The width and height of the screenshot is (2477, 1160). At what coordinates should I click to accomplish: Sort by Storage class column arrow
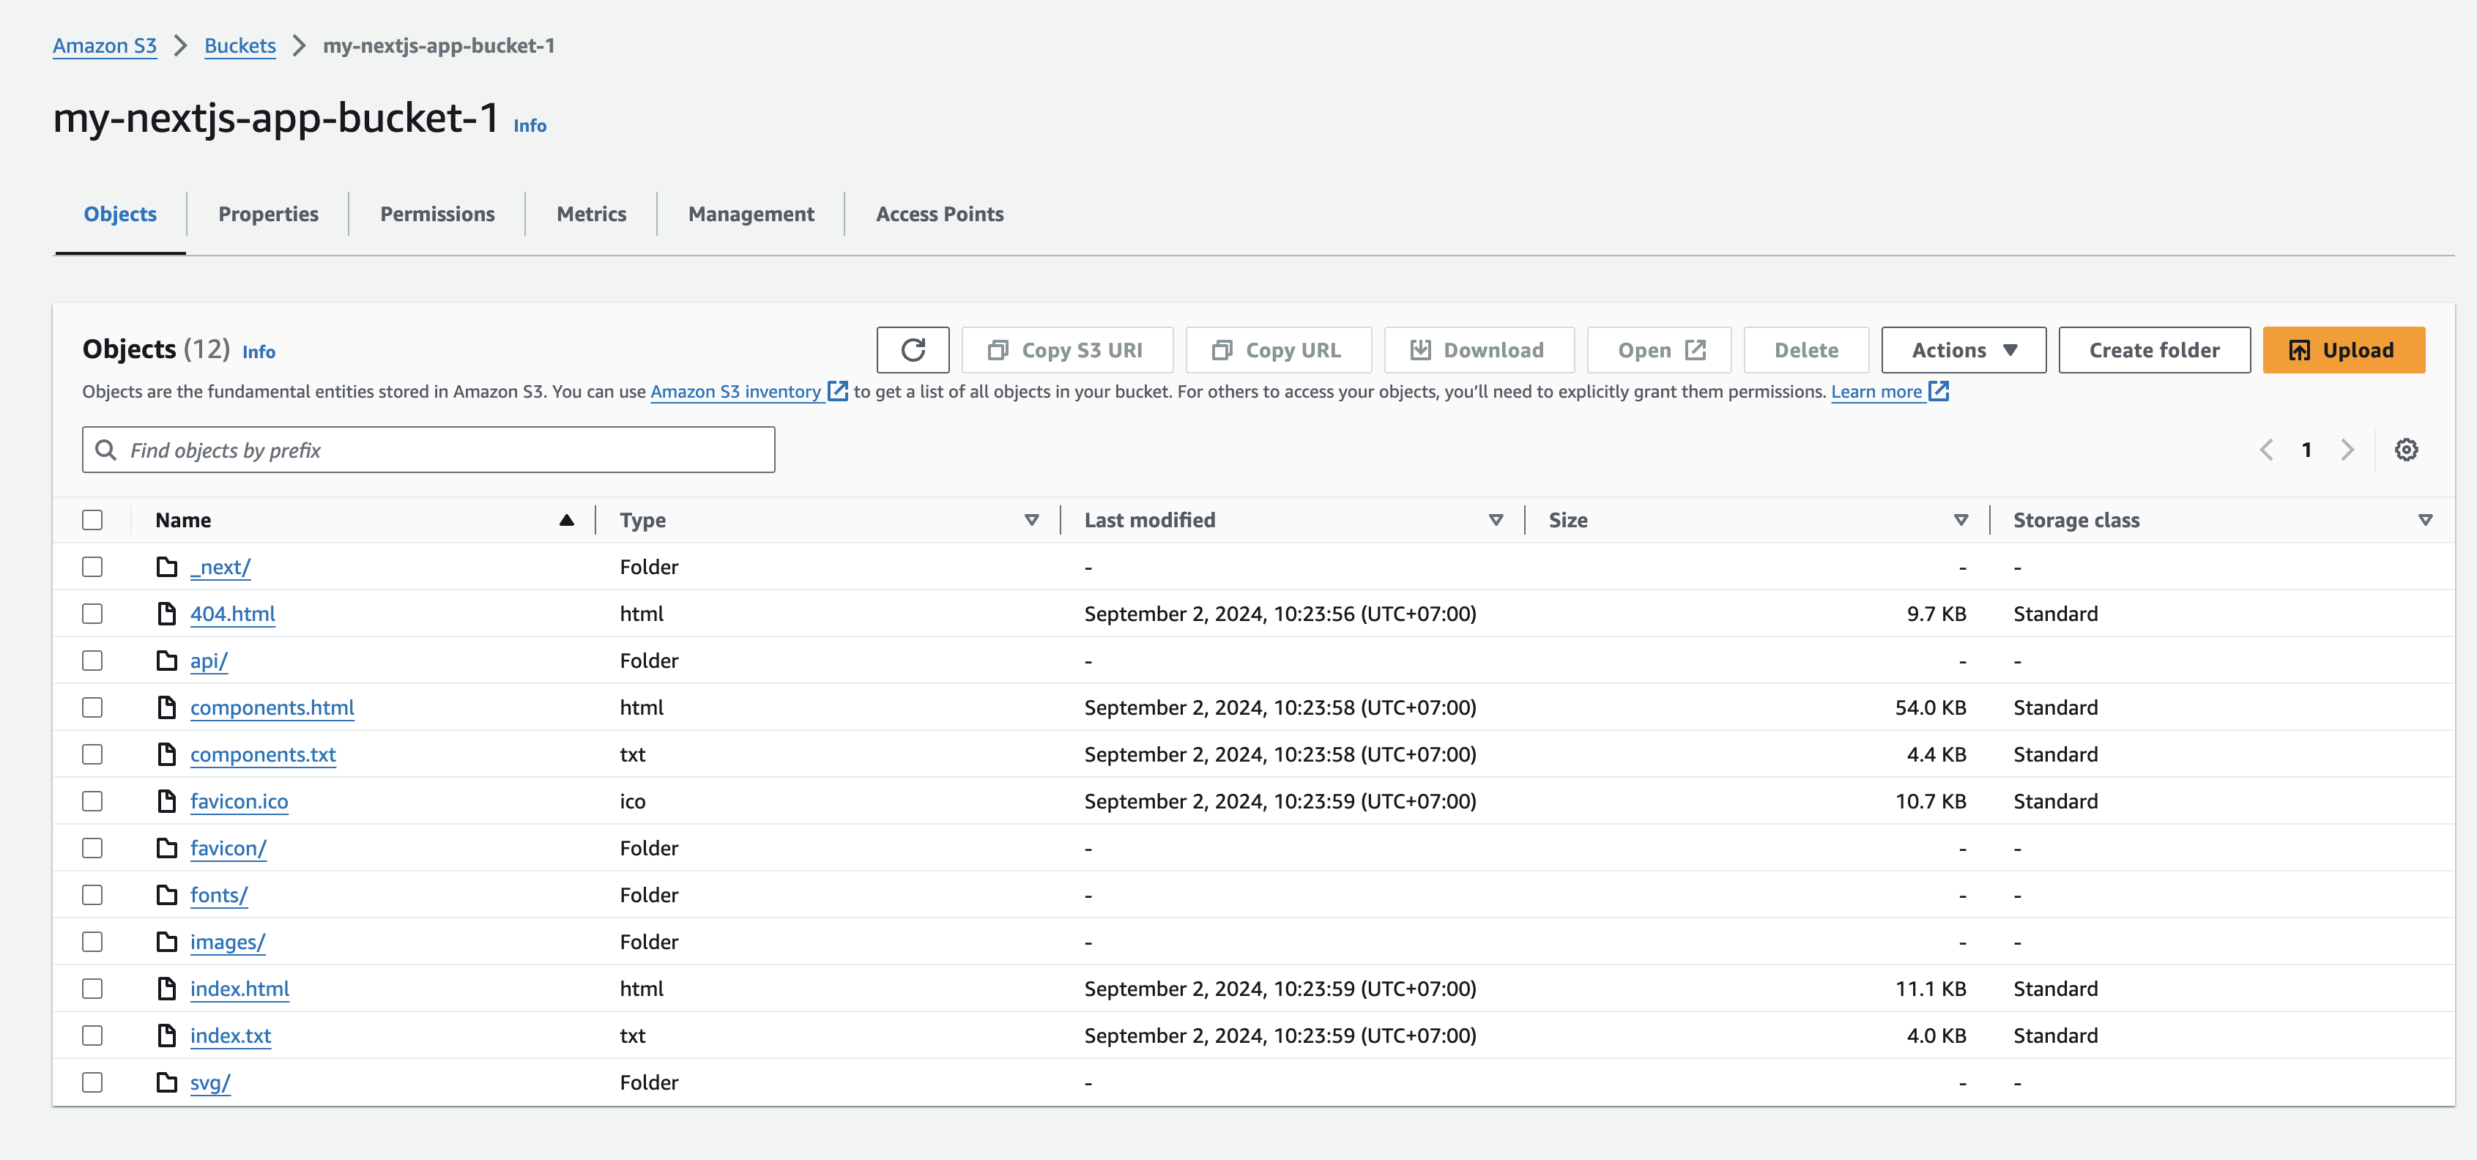click(x=2425, y=520)
